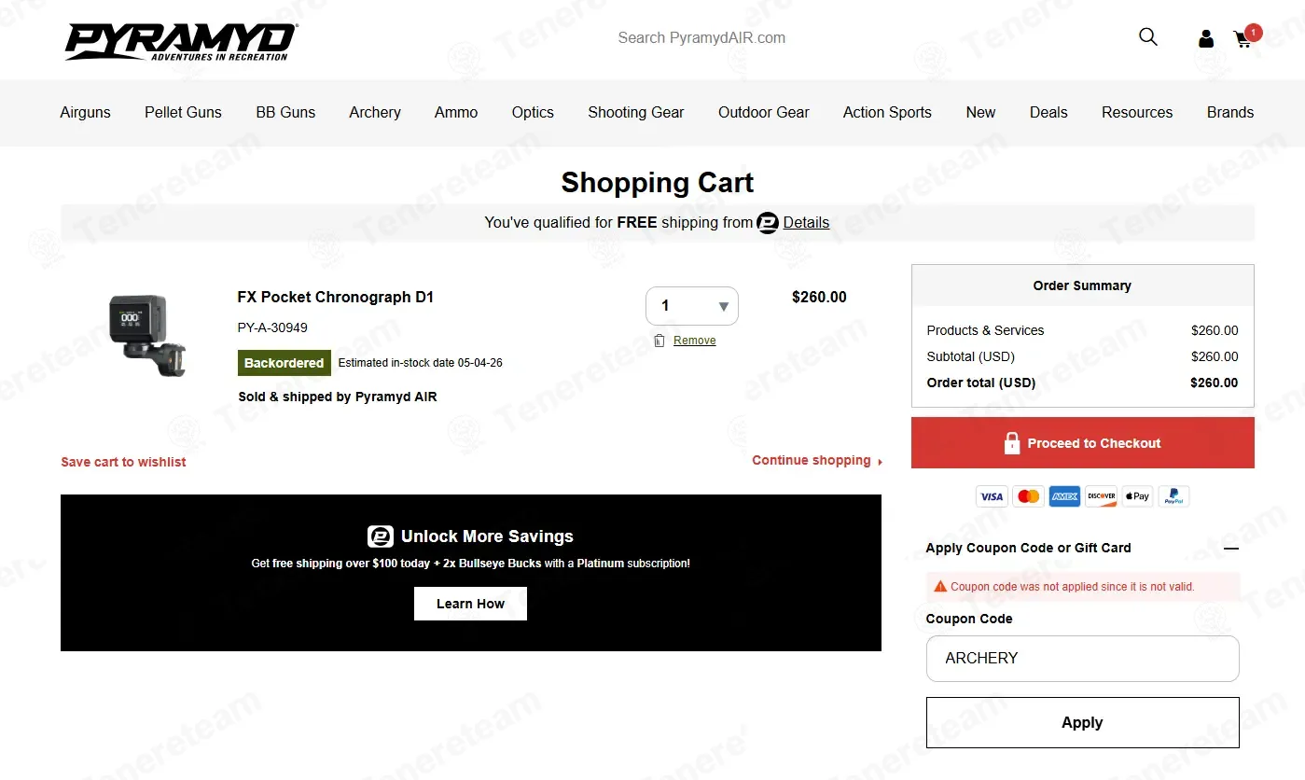
Task: Open the Archery menu
Action: [x=375, y=112]
